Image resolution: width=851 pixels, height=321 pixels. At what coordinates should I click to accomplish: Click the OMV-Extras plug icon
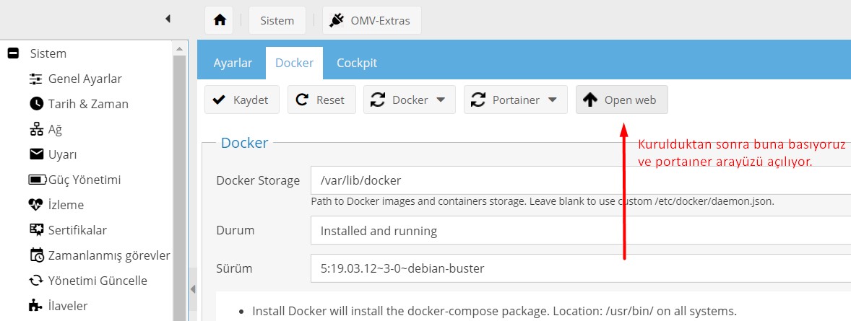tap(337, 21)
